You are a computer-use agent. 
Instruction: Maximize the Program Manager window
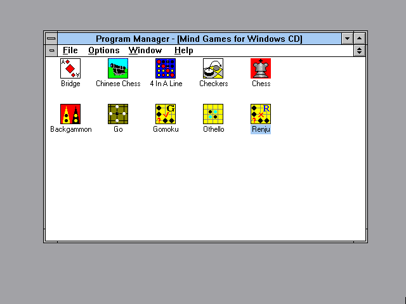point(360,39)
